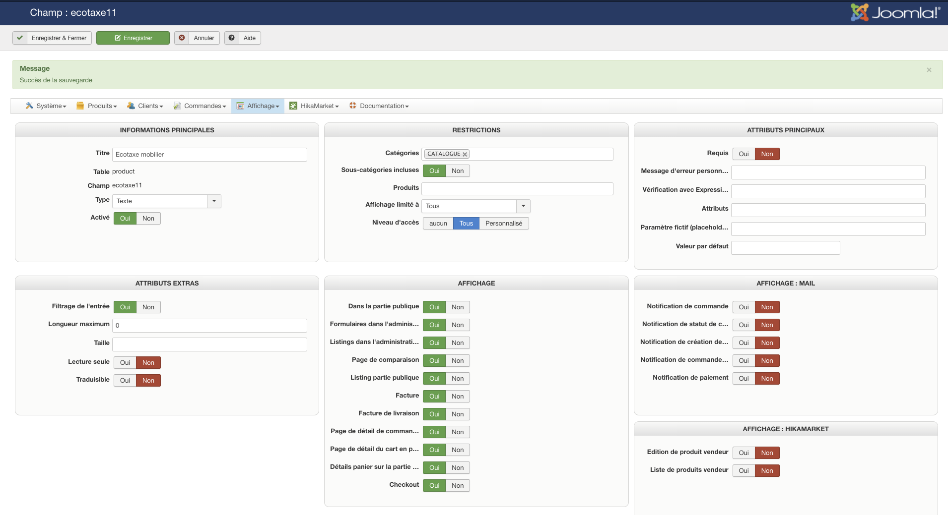Enable Notification de paiement with Oui
Screen dimensions: 948x515
coord(744,379)
